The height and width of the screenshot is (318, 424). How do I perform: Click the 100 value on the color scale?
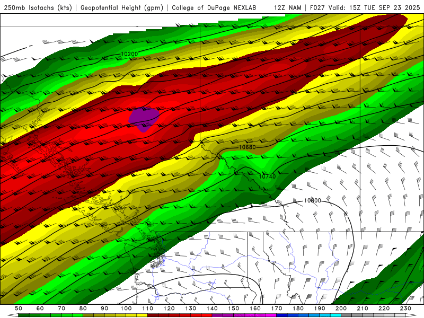[126, 308]
